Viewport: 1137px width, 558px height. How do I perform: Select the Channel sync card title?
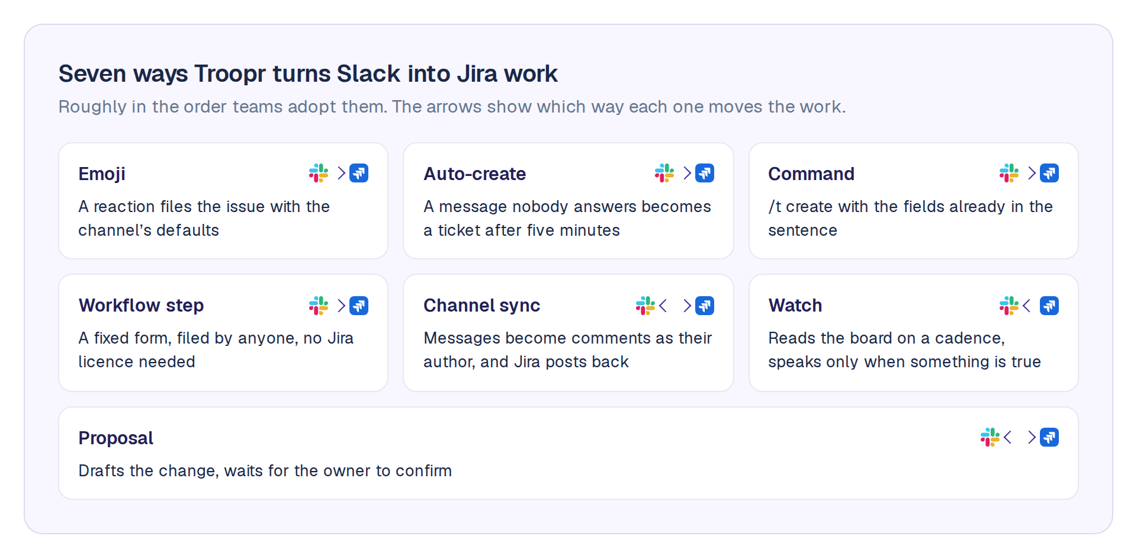coord(481,306)
